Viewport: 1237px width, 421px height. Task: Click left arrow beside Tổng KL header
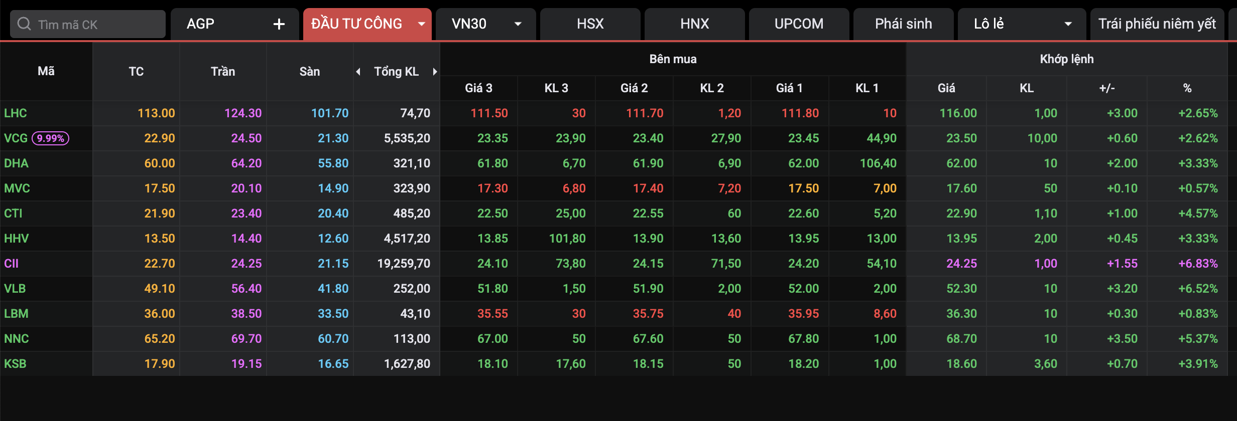click(358, 72)
